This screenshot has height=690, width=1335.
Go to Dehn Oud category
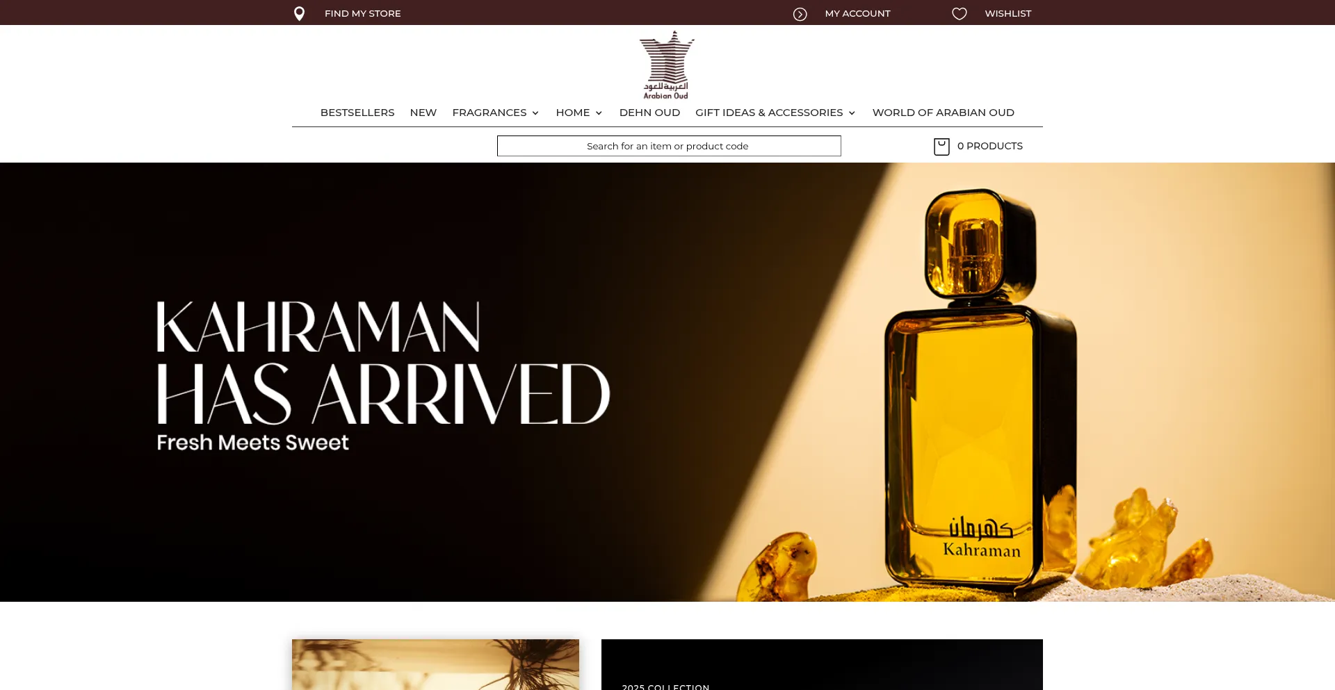(x=649, y=113)
